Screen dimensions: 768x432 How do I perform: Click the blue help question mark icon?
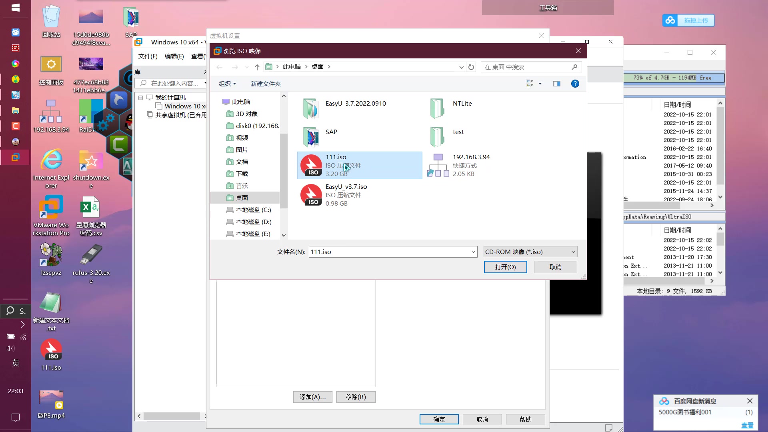[575, 84]
